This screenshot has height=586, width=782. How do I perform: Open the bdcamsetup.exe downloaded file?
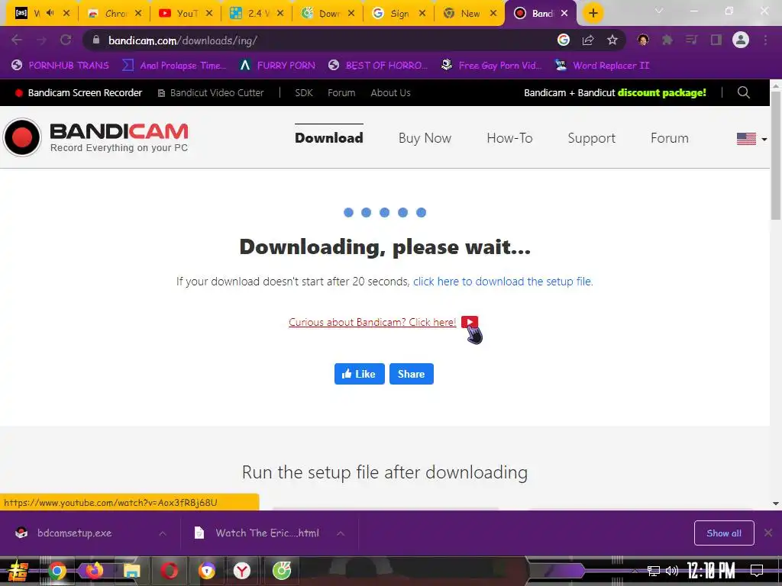pos(75,533)
